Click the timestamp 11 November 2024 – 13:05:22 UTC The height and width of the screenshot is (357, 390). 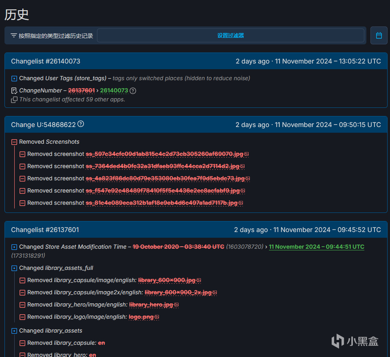coord(328,61)
